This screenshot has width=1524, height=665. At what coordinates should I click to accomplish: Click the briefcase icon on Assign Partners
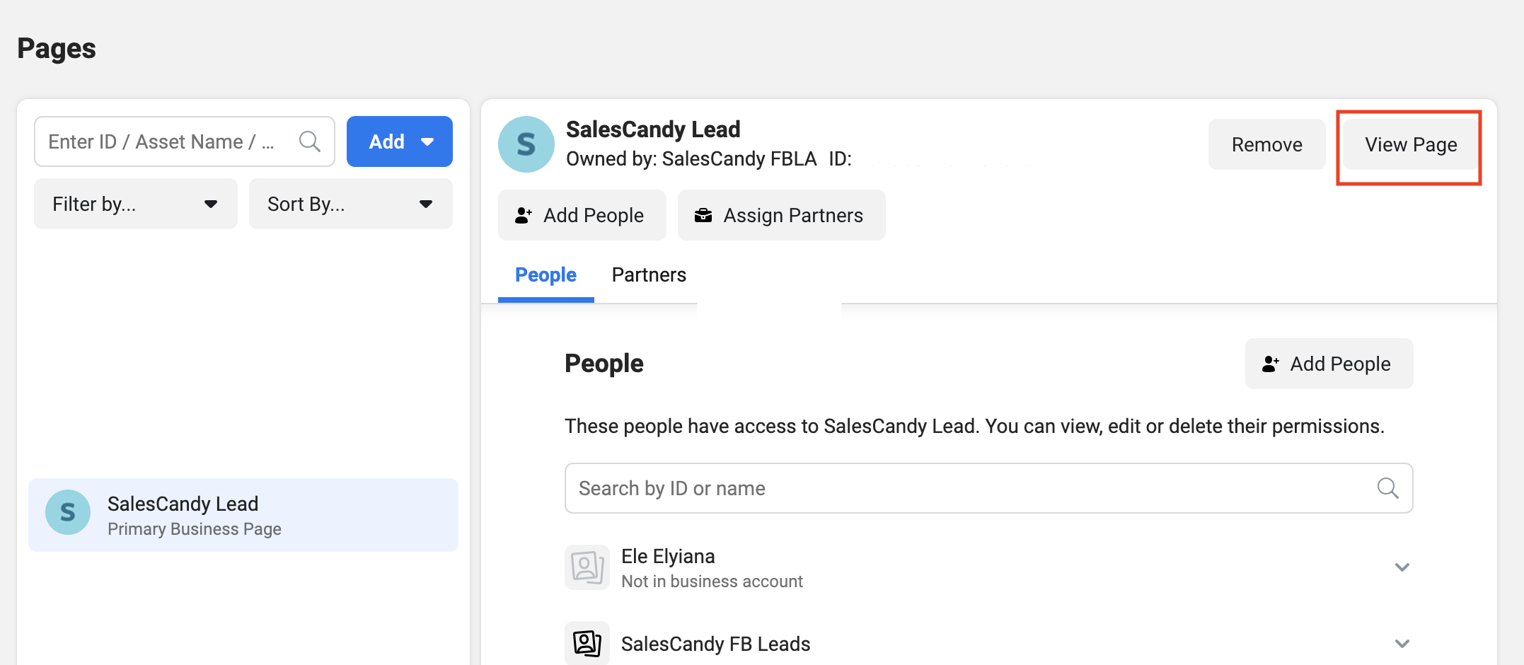pyautogui.click(x=703, y=215)
